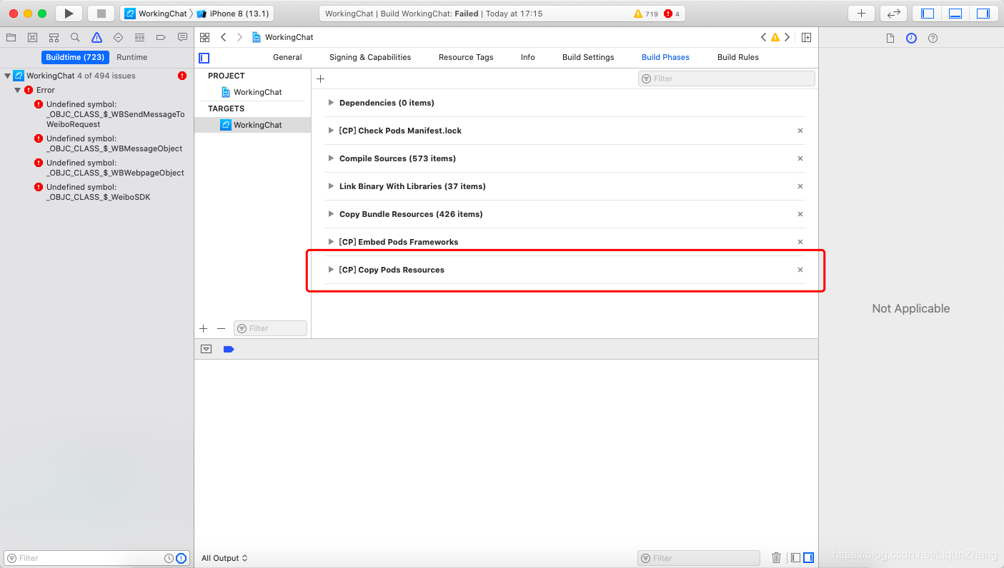The width and height of the screenshot is (1004, 568).
Task: Collapse the Error group
Action: (x=18, y=90)
